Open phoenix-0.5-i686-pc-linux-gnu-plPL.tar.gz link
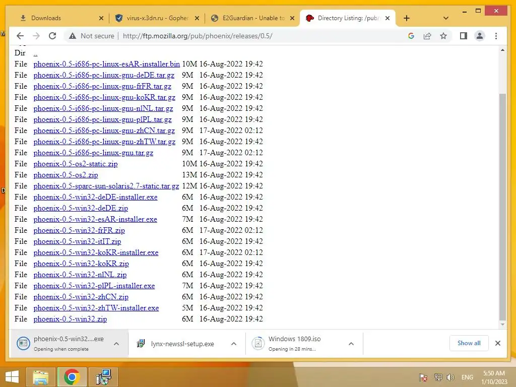 click(102, 119)
